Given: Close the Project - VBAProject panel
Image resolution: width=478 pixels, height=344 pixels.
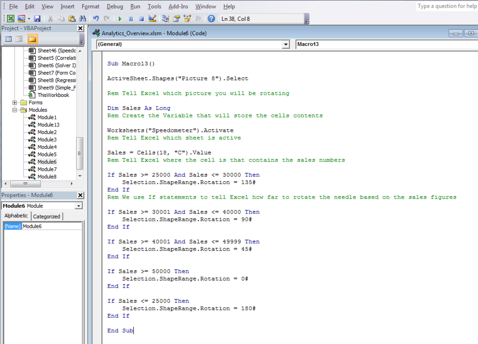Looking at the screenshot, I should pyautogui.click(x=80, y=29).
